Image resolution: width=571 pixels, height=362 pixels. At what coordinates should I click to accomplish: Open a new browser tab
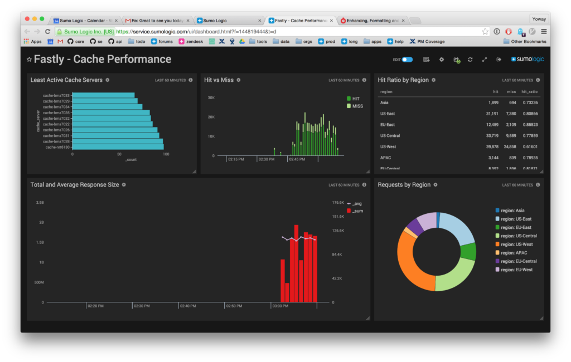pos(415,21)
